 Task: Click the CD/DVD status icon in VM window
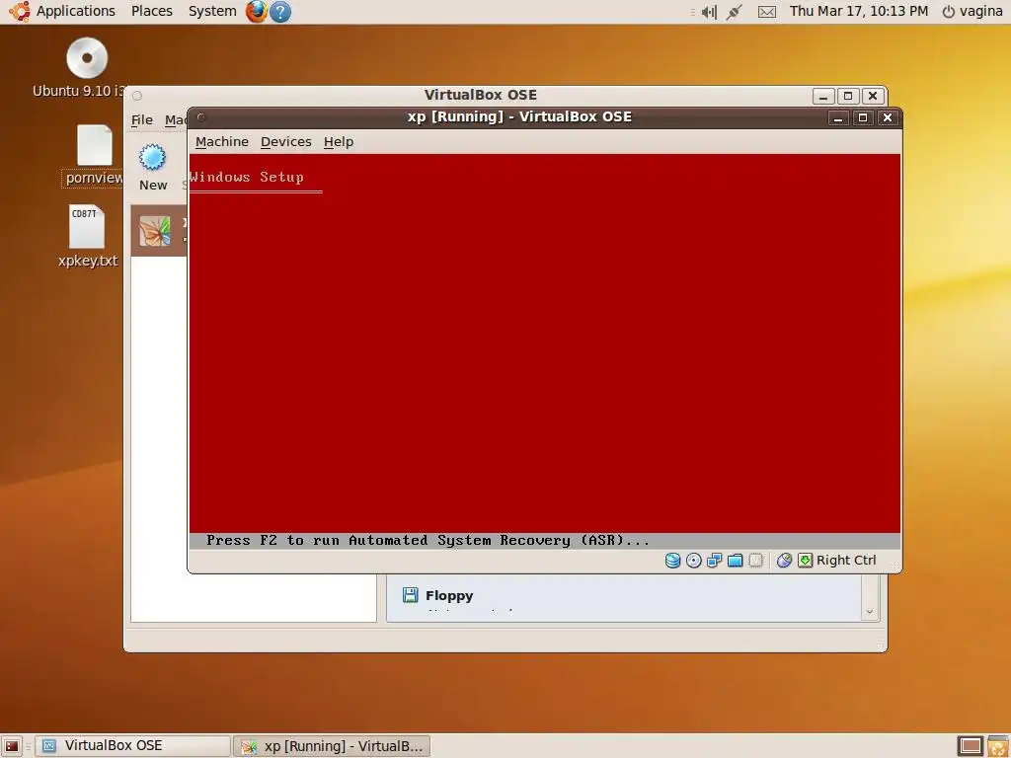point(693,561)
